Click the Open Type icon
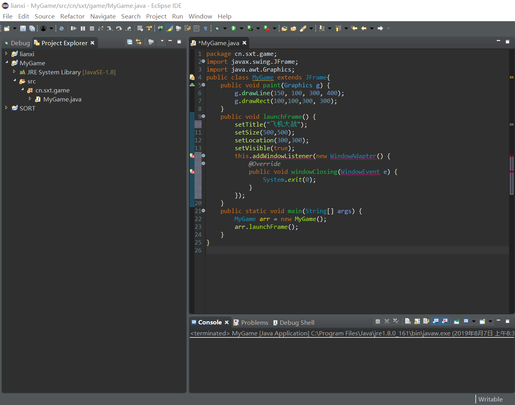The height and width of the screenshot is (405, 515). point(285,28)
